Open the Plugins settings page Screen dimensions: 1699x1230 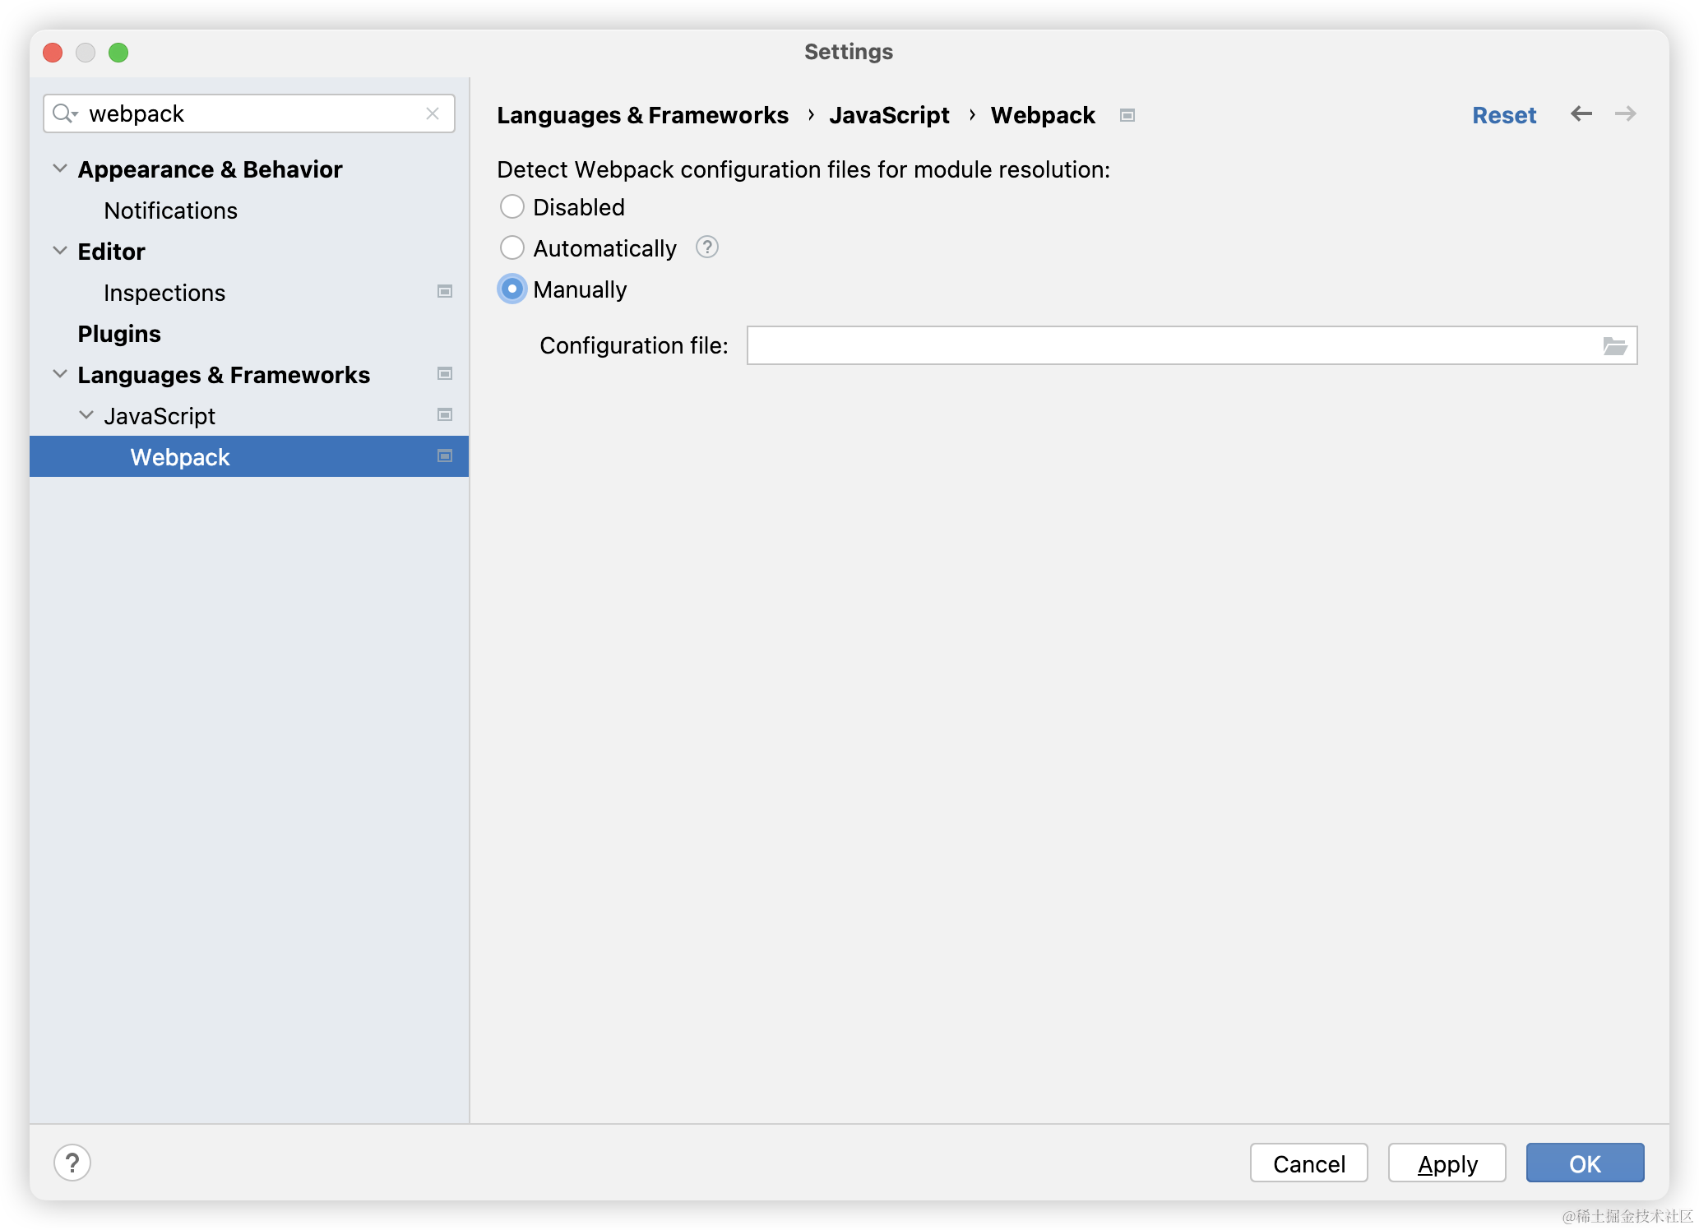point(119,334)
